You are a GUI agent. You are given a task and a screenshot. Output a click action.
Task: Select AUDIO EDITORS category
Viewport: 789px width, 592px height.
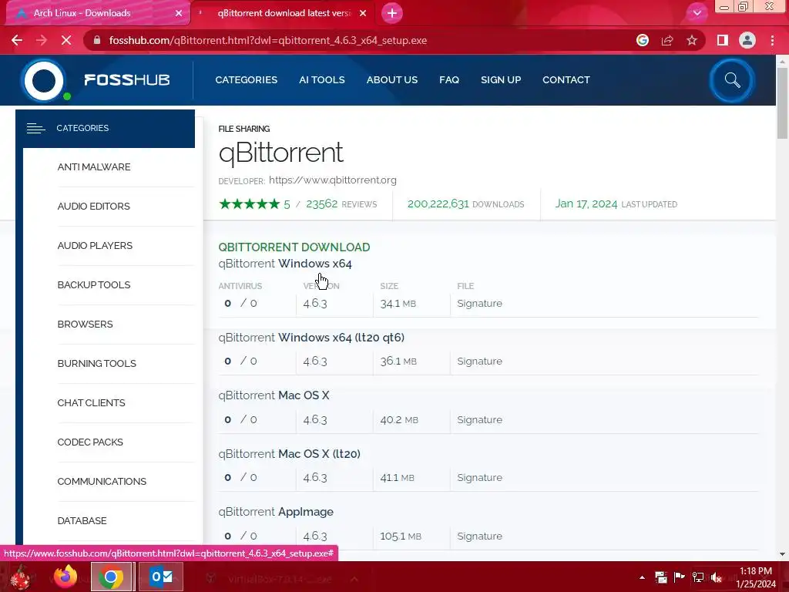point(93,207)
